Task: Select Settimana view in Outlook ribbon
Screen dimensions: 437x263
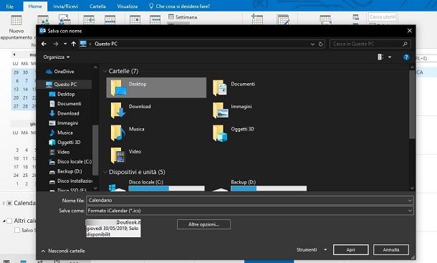Action: pos(183,17)
